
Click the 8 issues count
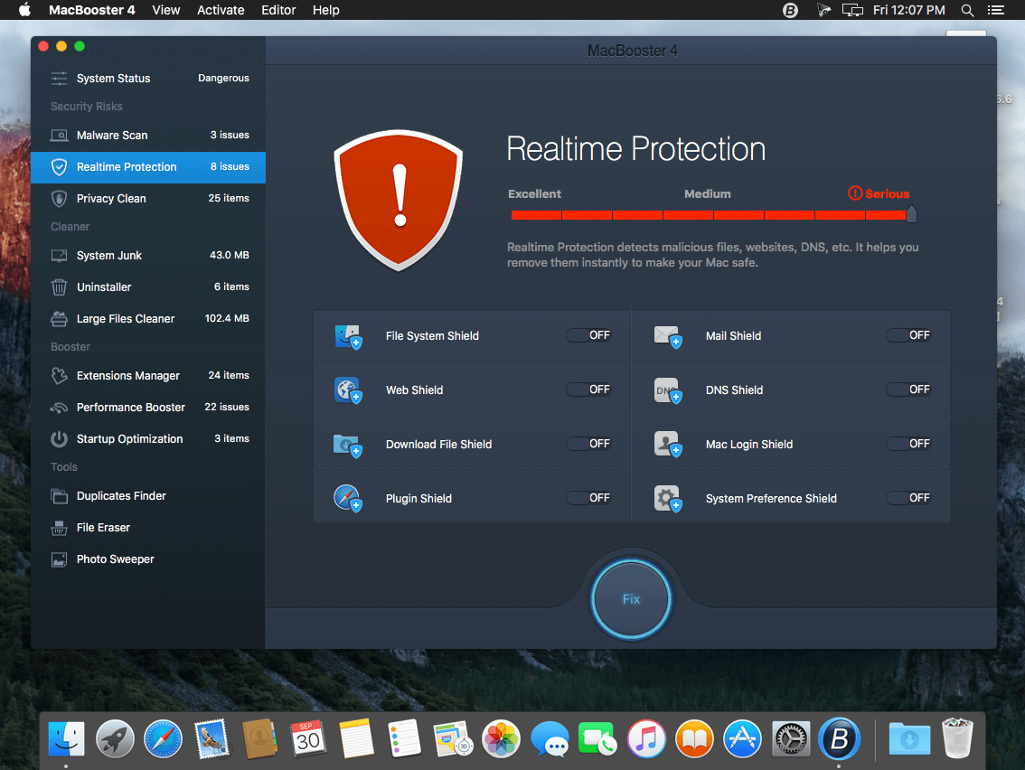230,166
